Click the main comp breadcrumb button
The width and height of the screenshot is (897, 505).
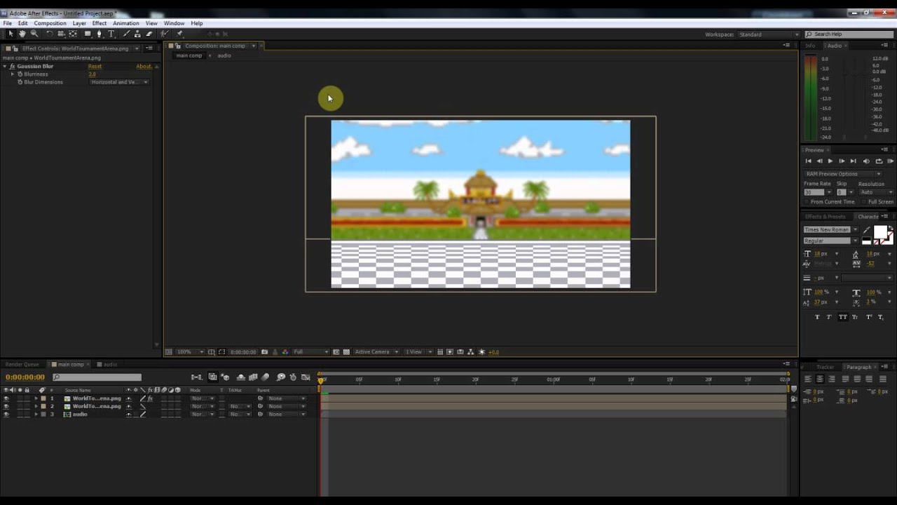click(x=189, y=55)
